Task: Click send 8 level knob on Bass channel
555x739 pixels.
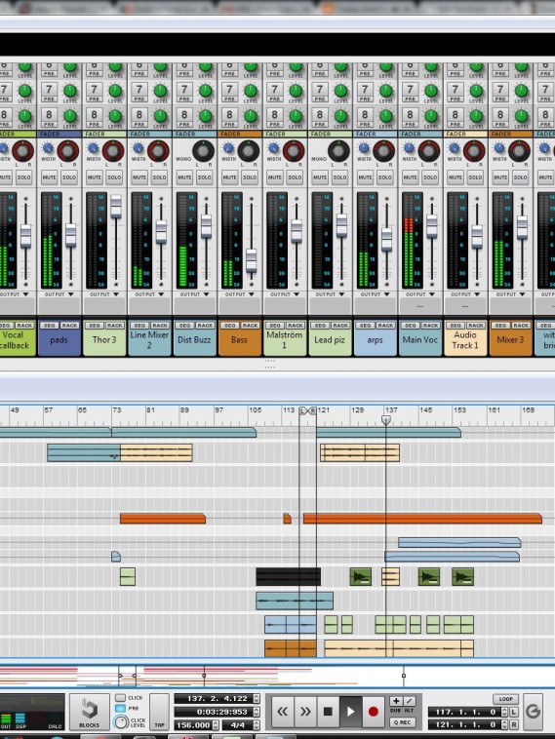Action: coord(251,116)
